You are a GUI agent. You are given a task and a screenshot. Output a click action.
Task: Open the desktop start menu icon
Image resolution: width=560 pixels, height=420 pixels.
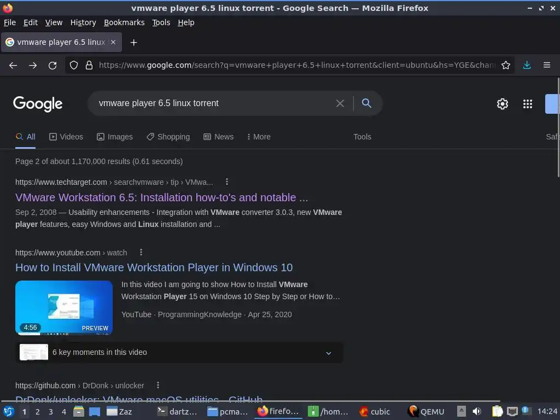[x=8, y=412]
